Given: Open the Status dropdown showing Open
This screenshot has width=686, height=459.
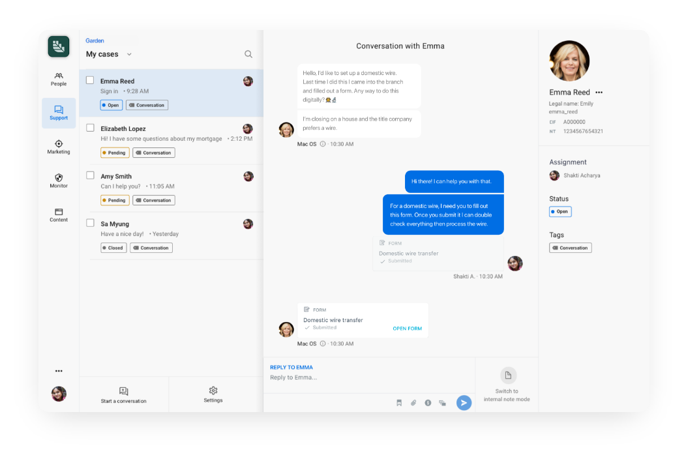Looking at the screenshot, I should pyautogui.click(x=559, y=211).
